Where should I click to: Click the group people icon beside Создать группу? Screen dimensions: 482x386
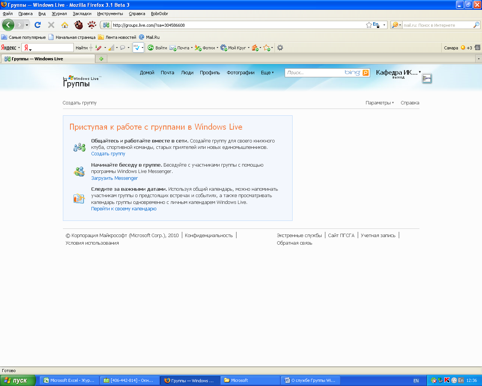click(79, 147)
